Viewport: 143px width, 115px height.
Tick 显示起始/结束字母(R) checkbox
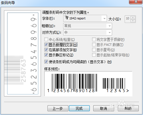point(94,55)
